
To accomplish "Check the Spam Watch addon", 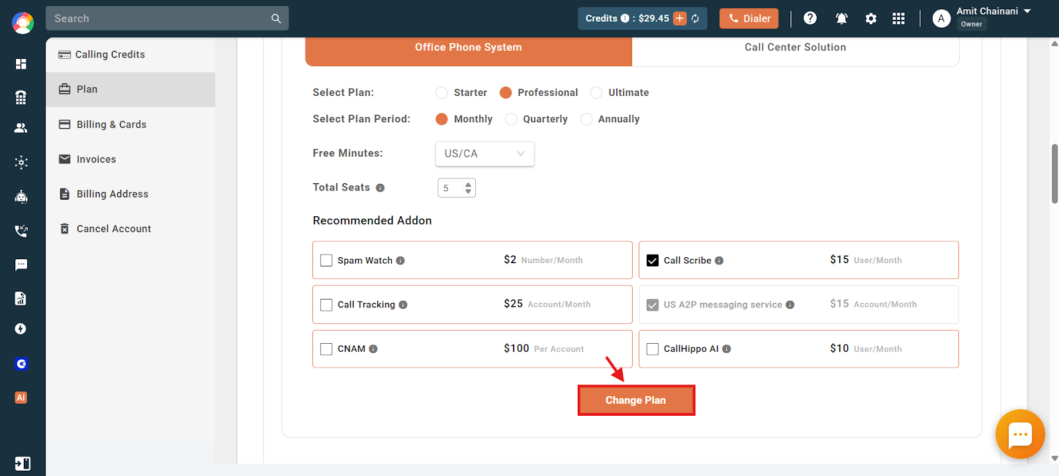I will pos(326,260).
